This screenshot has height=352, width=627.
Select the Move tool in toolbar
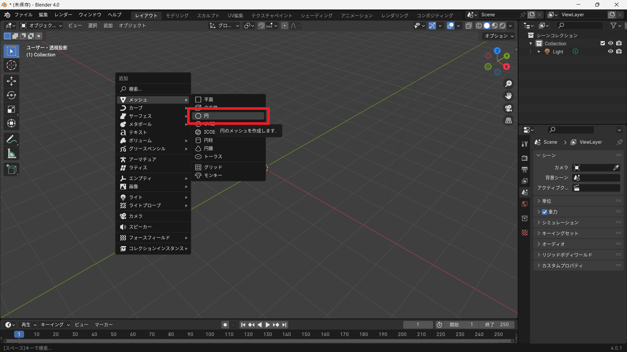tap(11, 81)
